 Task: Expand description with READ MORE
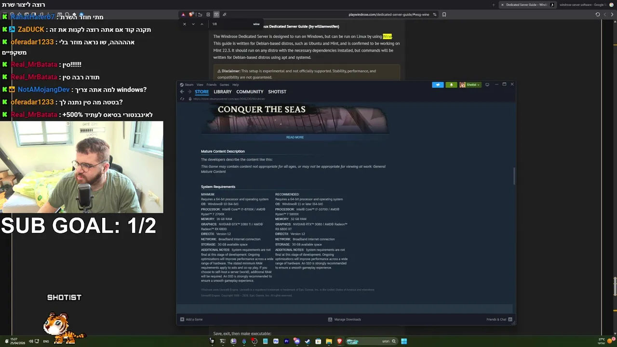point(295,137)
